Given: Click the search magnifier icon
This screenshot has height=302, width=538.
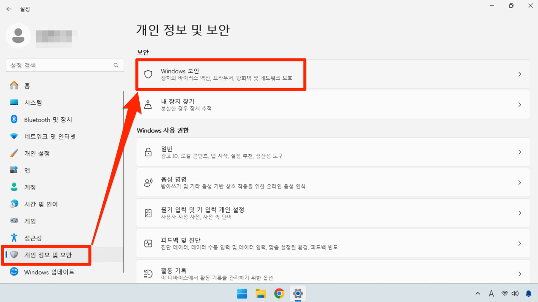Looking at the screenshot, I should [x=116, y=65].
